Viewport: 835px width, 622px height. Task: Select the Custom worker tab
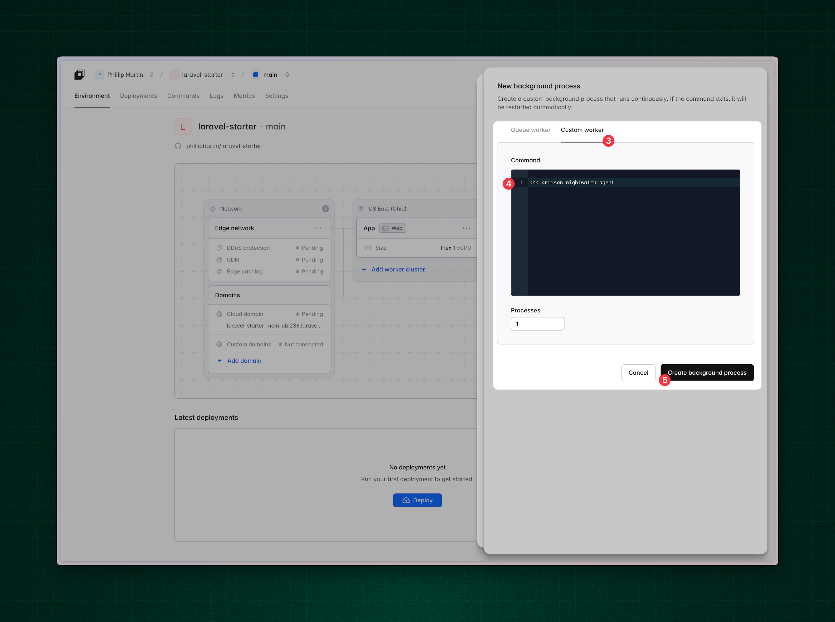point(582,130)
